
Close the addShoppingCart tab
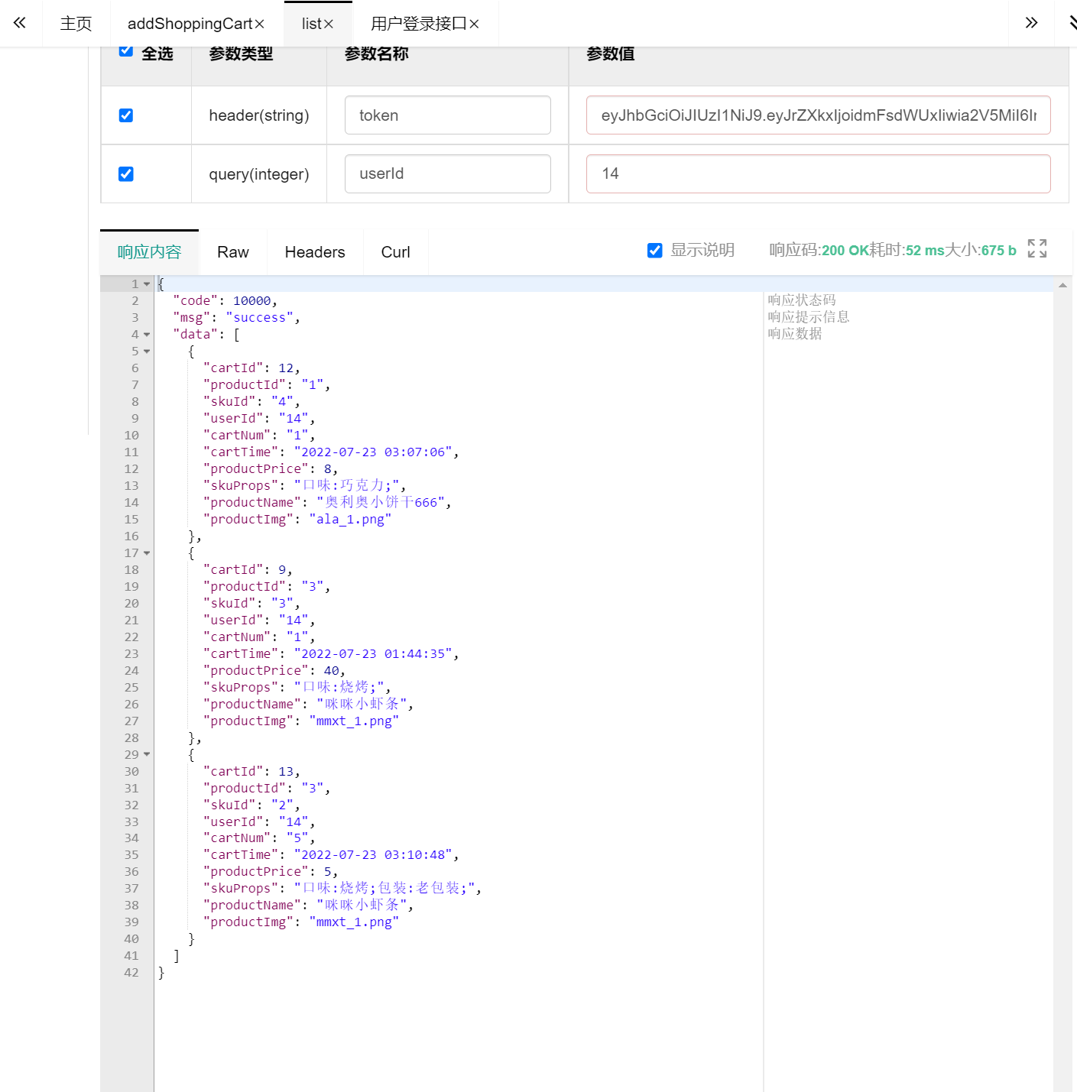tap(260, 24)
